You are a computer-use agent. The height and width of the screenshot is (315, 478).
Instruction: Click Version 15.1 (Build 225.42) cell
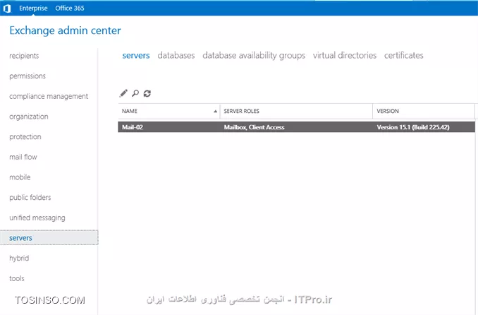(413, 127)
